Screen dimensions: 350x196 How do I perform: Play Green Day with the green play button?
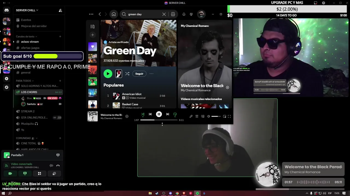108,74
